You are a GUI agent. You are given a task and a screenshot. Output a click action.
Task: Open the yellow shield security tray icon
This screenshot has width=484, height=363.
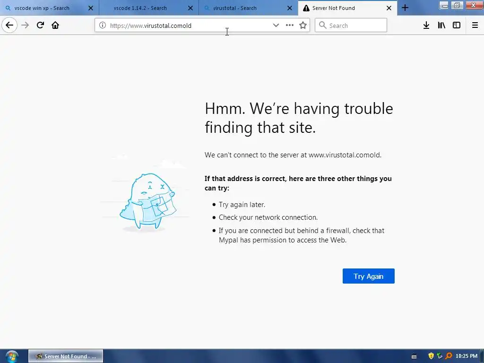click(x=431, y=356)
